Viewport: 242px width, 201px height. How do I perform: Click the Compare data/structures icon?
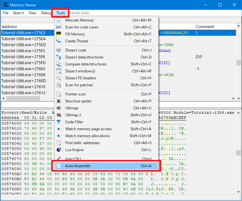coord(59,64)
